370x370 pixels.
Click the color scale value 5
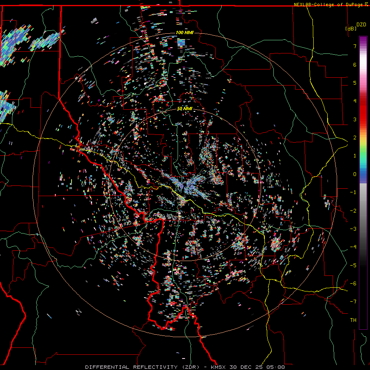tap(355, 83)
